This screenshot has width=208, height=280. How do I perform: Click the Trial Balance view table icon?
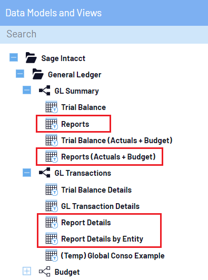[52, 107]
